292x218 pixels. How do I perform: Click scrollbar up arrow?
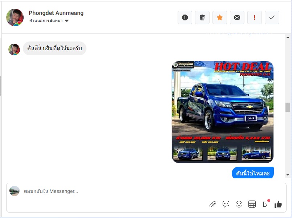288,37
